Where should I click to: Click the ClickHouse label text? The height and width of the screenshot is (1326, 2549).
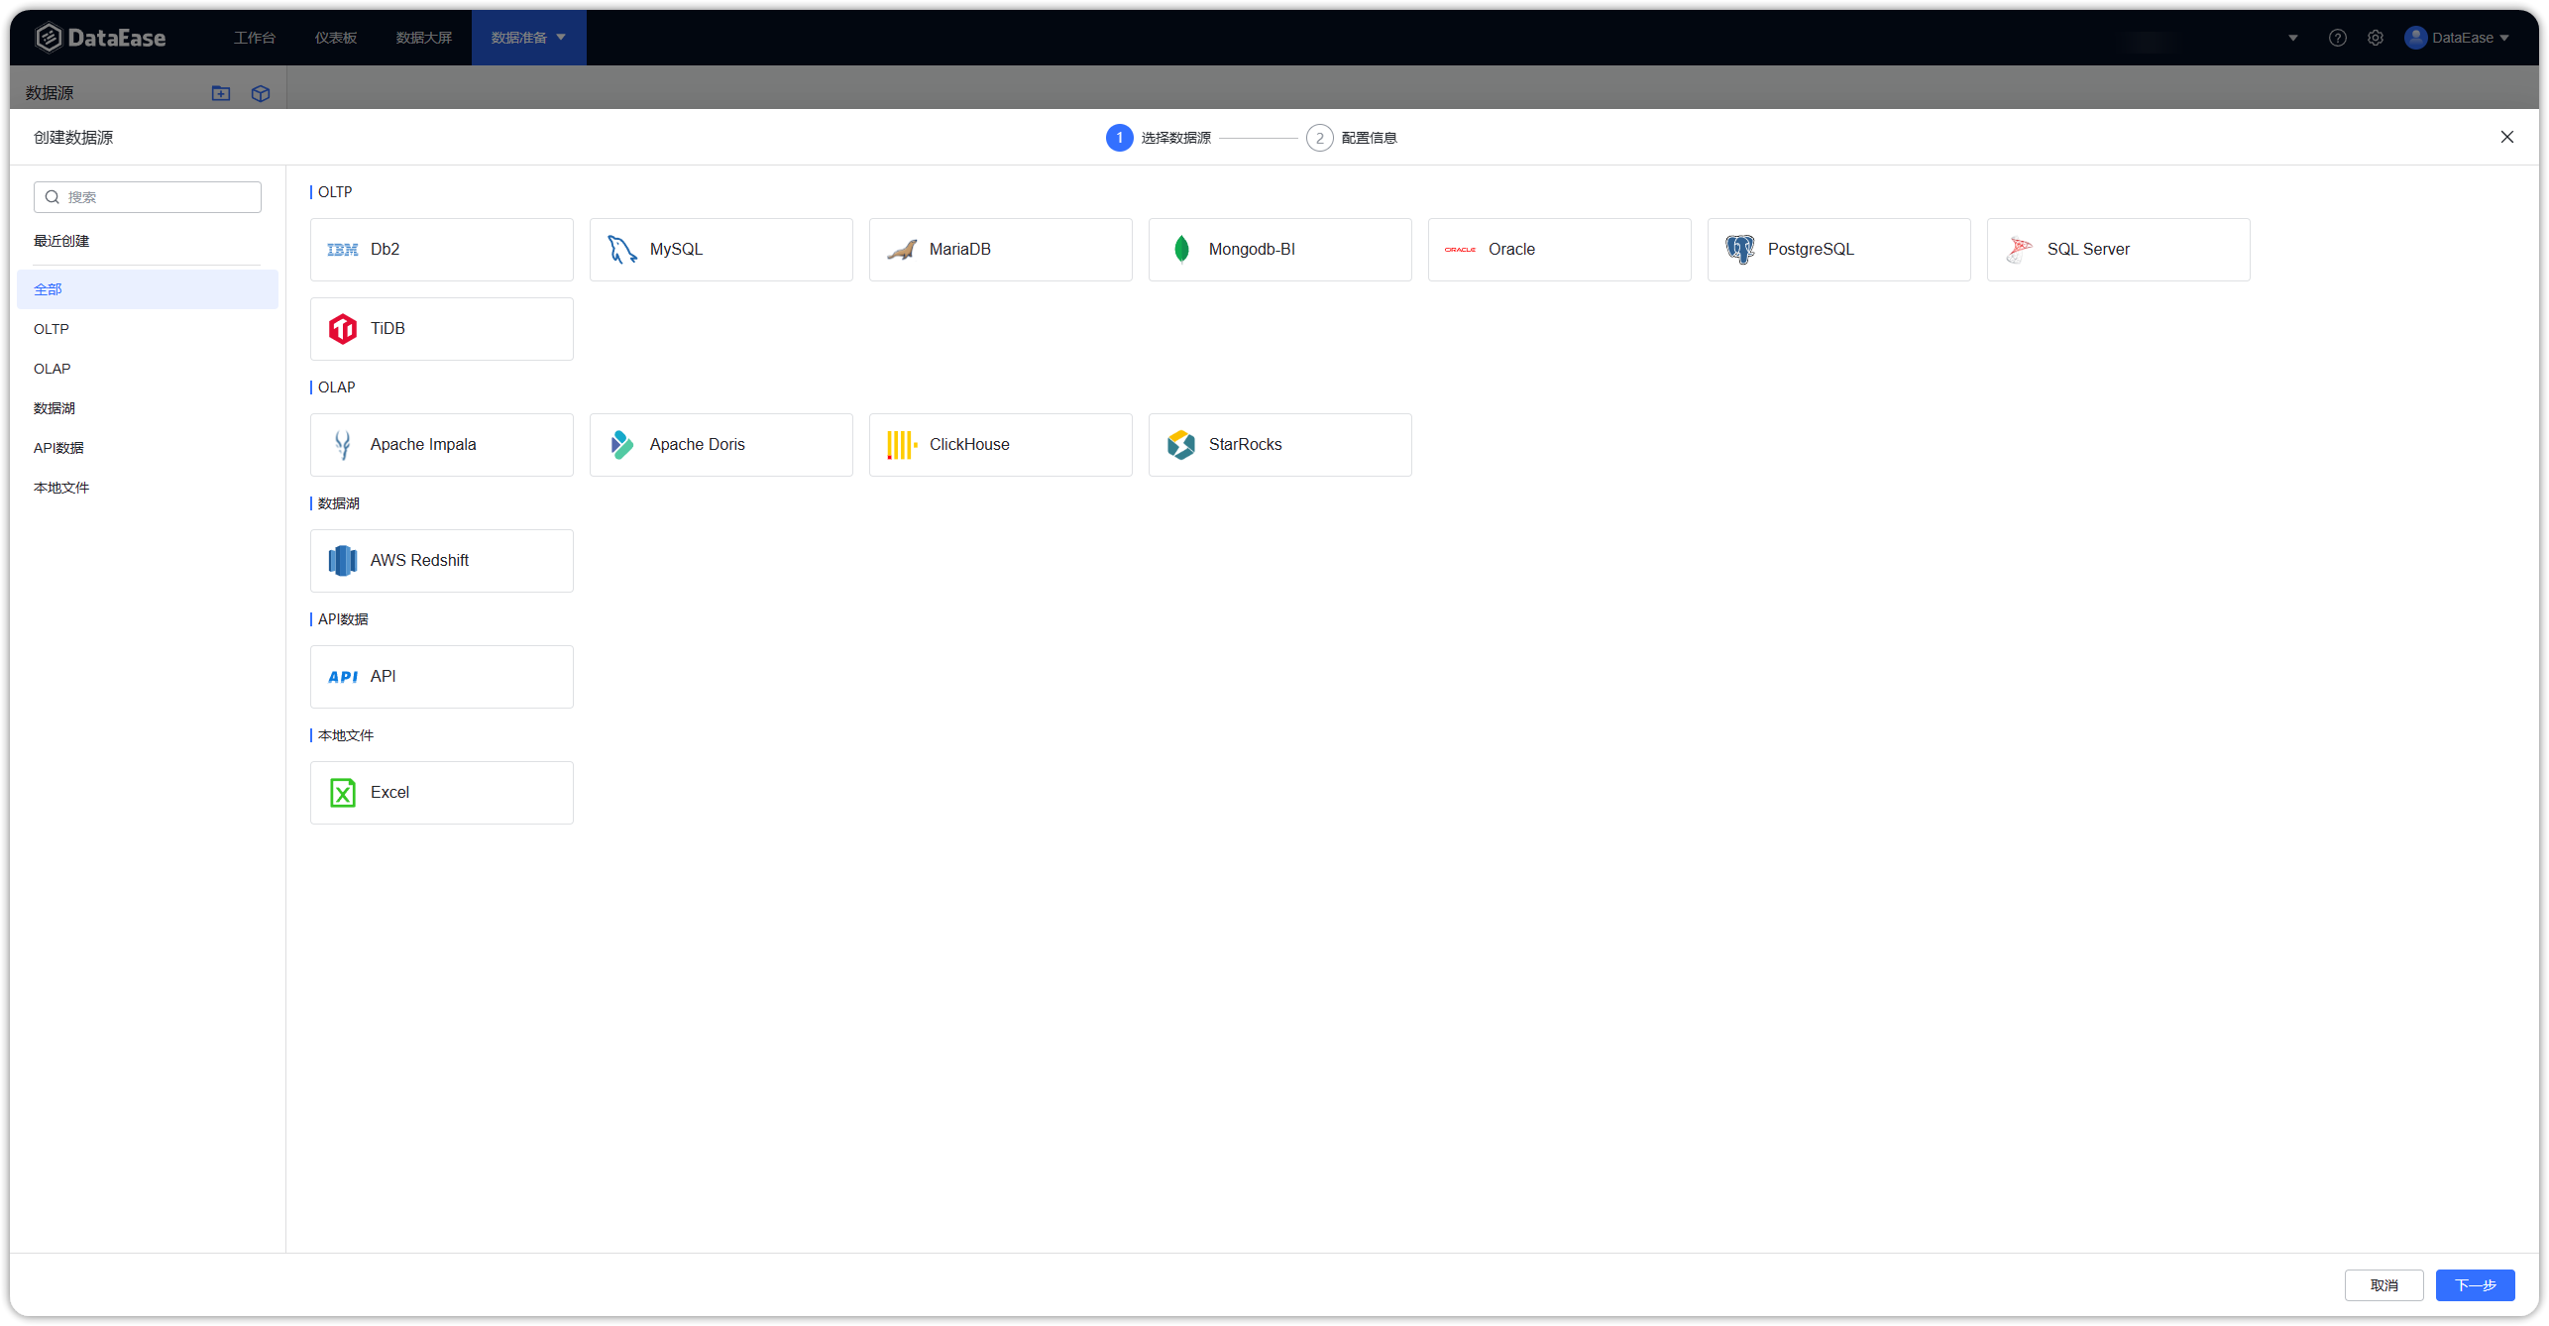[x=969, y=445]
